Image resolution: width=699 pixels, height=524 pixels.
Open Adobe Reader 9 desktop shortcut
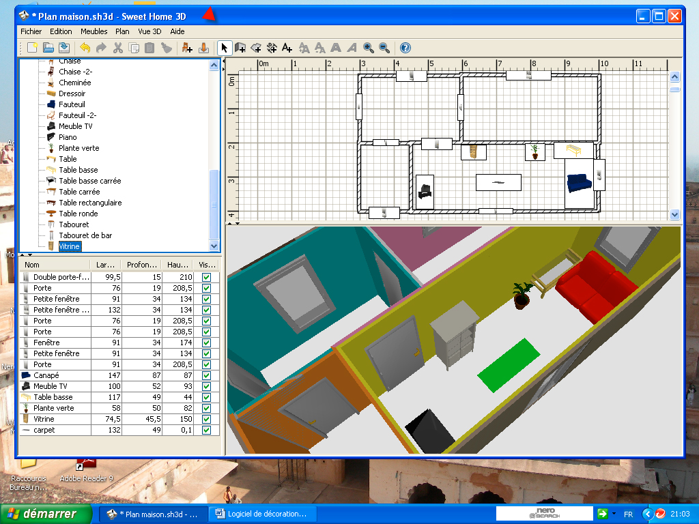(86, 470)
